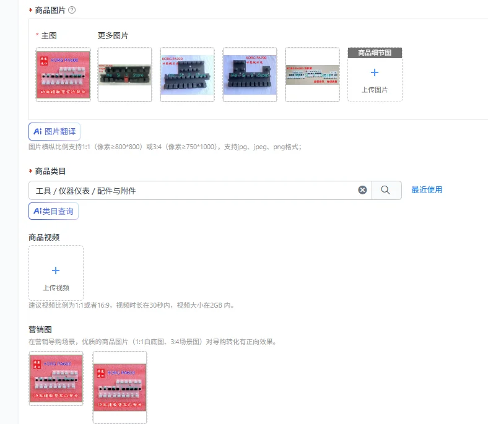Click the plus icon under 商品细节图
This screenshot has height=424, width=488.
click(x=375, y=72)
